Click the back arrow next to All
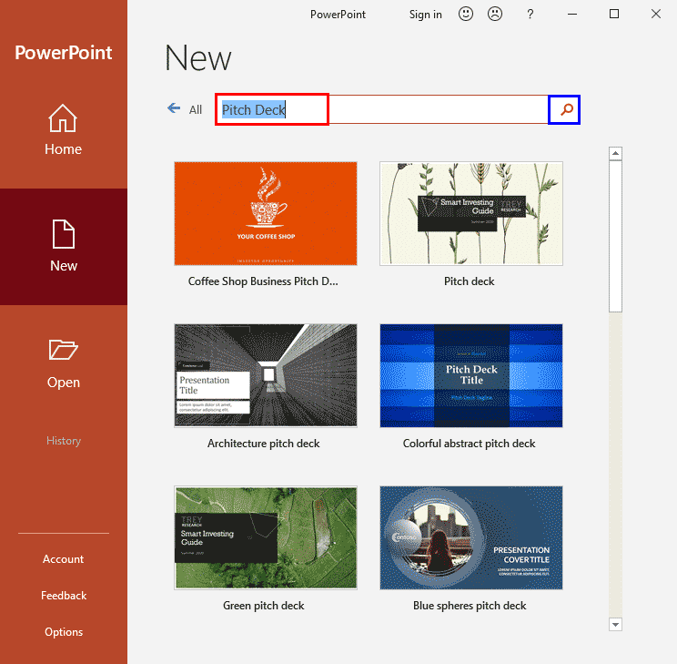This screenshot has height=664, width=677. 174,108
